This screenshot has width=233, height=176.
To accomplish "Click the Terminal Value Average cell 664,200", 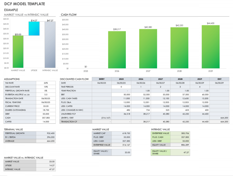I will click(46, 141).
